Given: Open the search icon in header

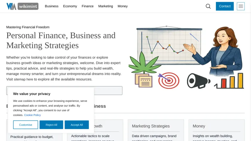Looking at the screenshot, I should click(x=208, y=6).
